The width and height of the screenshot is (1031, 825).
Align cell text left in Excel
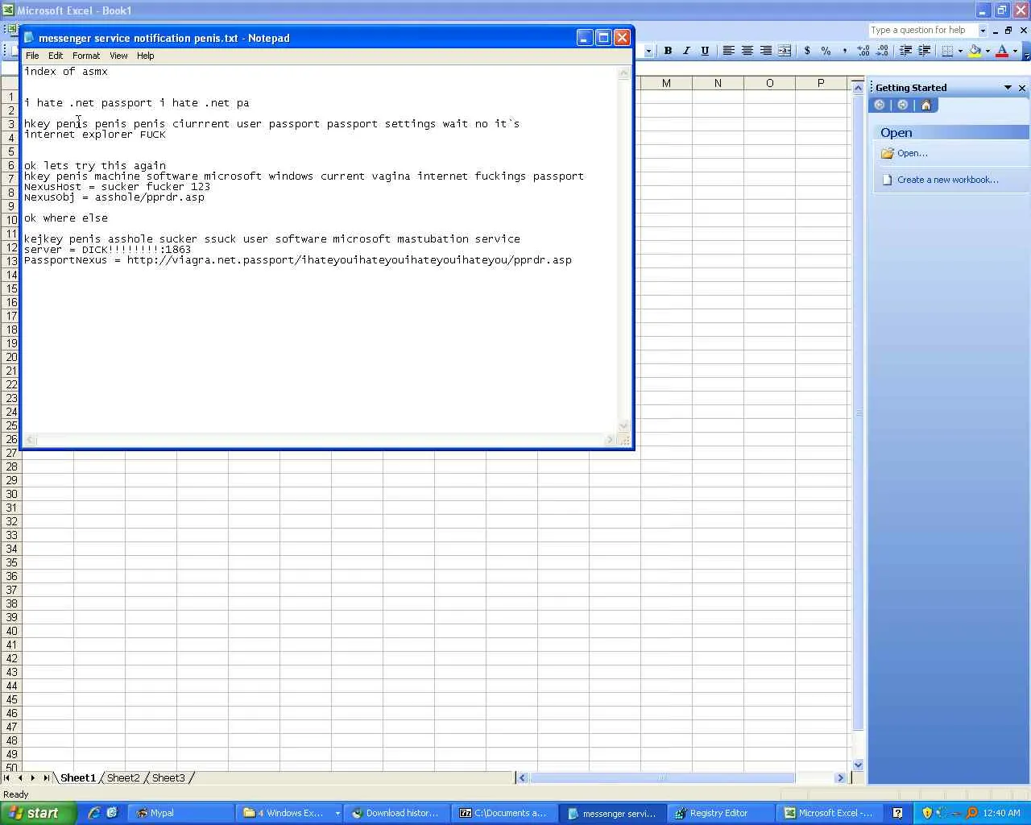tap(728, 51)
